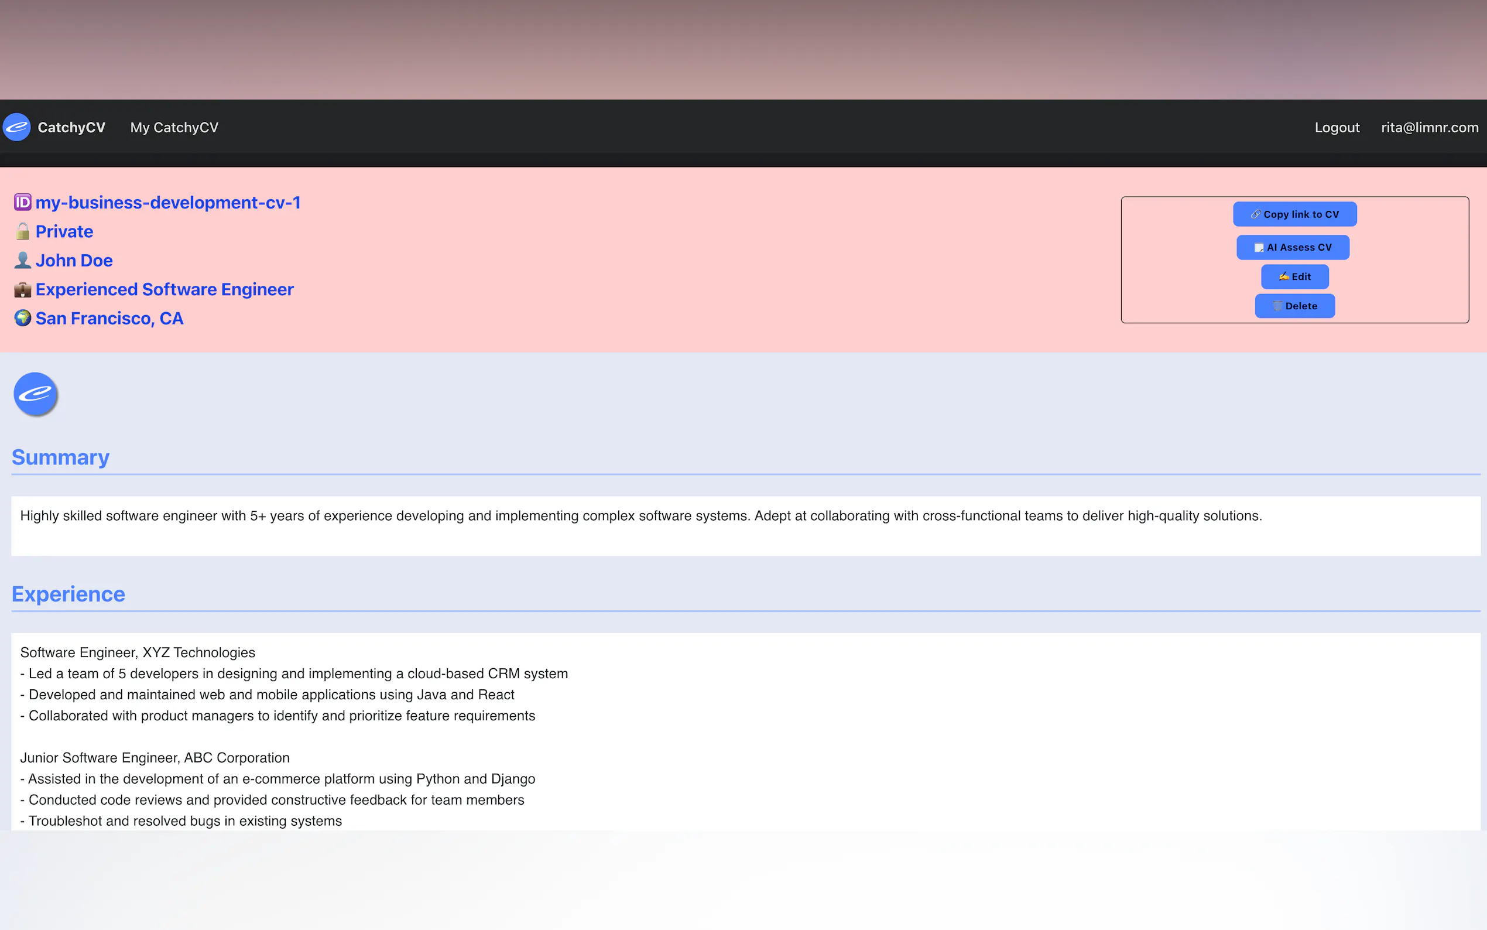Click Logout in the top bar

(x=1337, y=127)
